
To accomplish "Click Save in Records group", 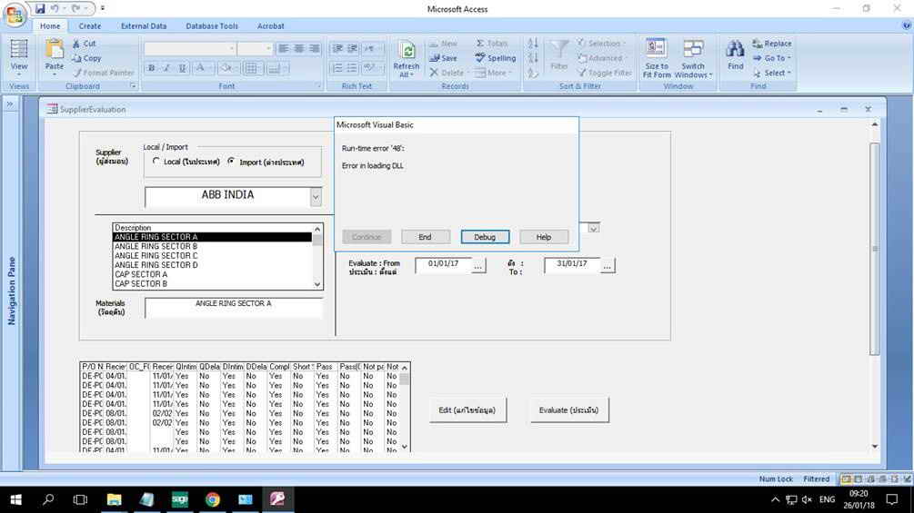I will [x=443, y=58].
